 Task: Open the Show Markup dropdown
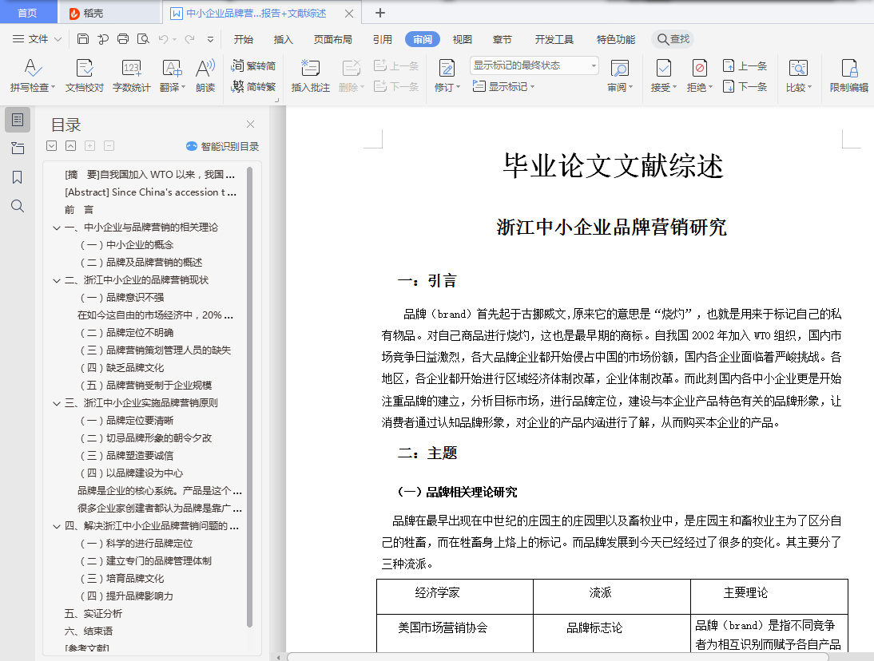504,86
